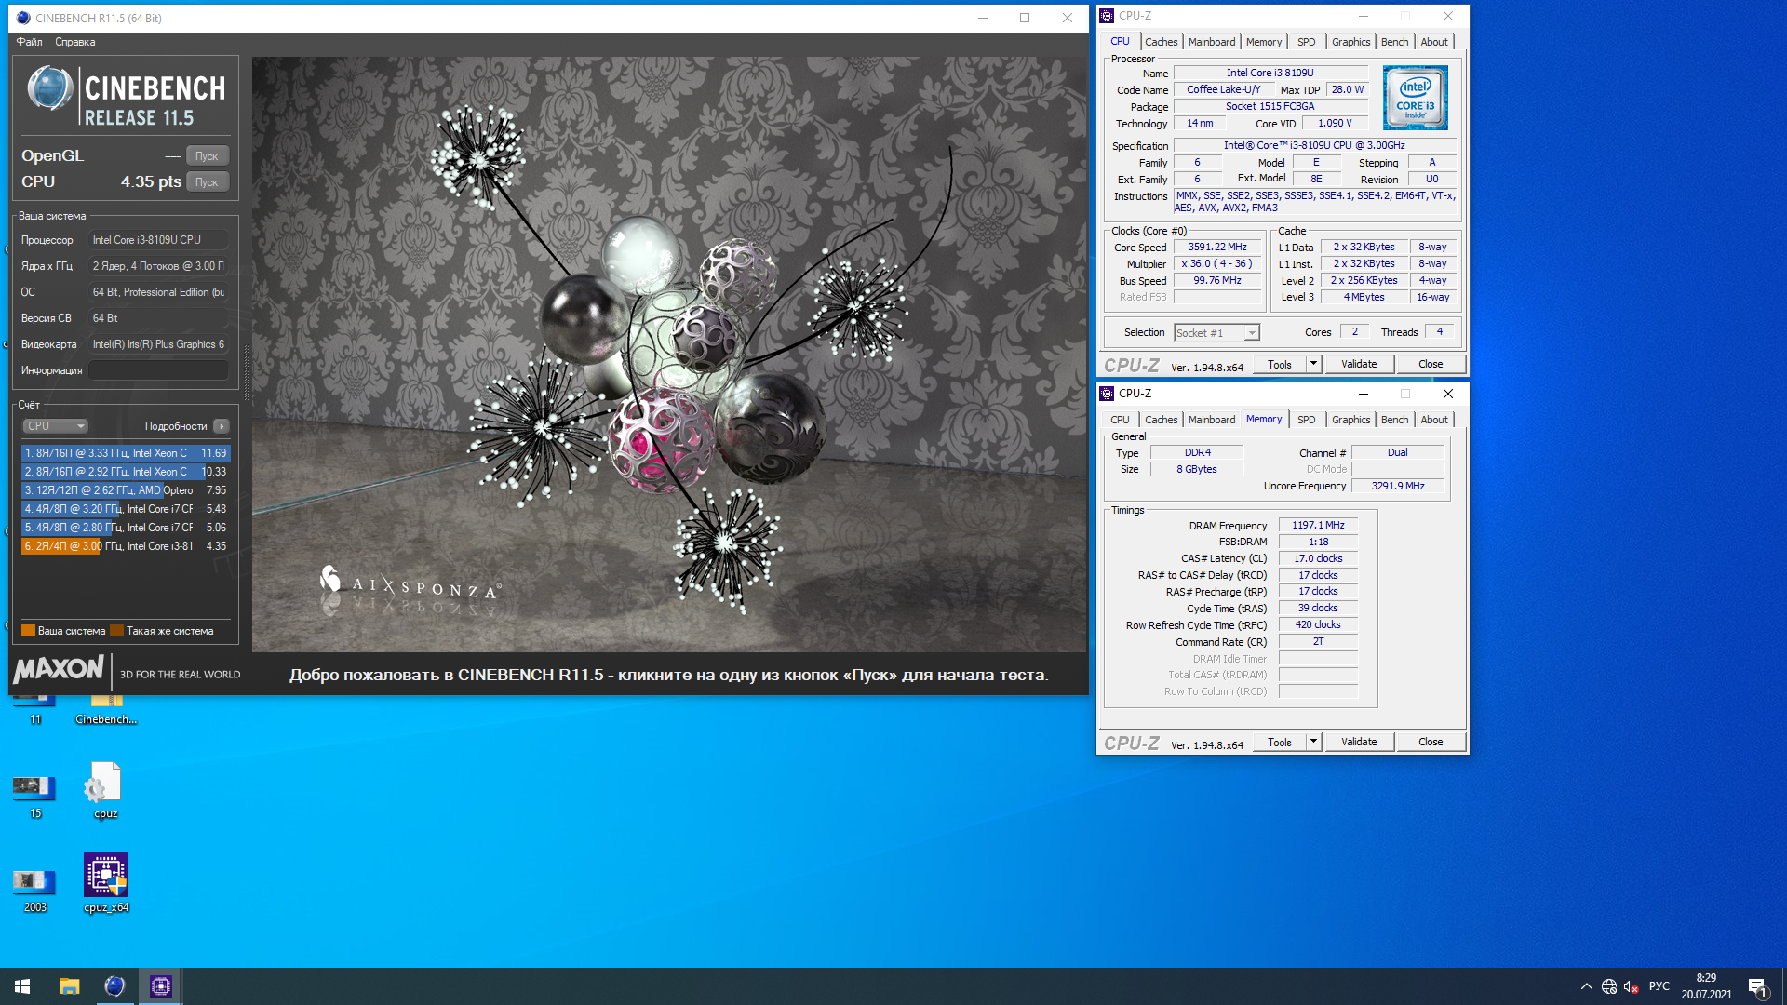
Task: Show hidden tray icons chevron
Action: 1586,986
